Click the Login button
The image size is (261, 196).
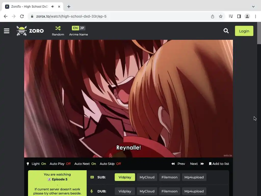click(x=244, y=31)
